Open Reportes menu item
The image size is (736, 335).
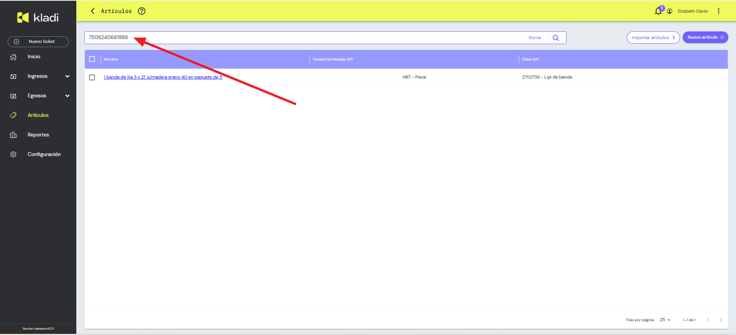coord(38,135)
